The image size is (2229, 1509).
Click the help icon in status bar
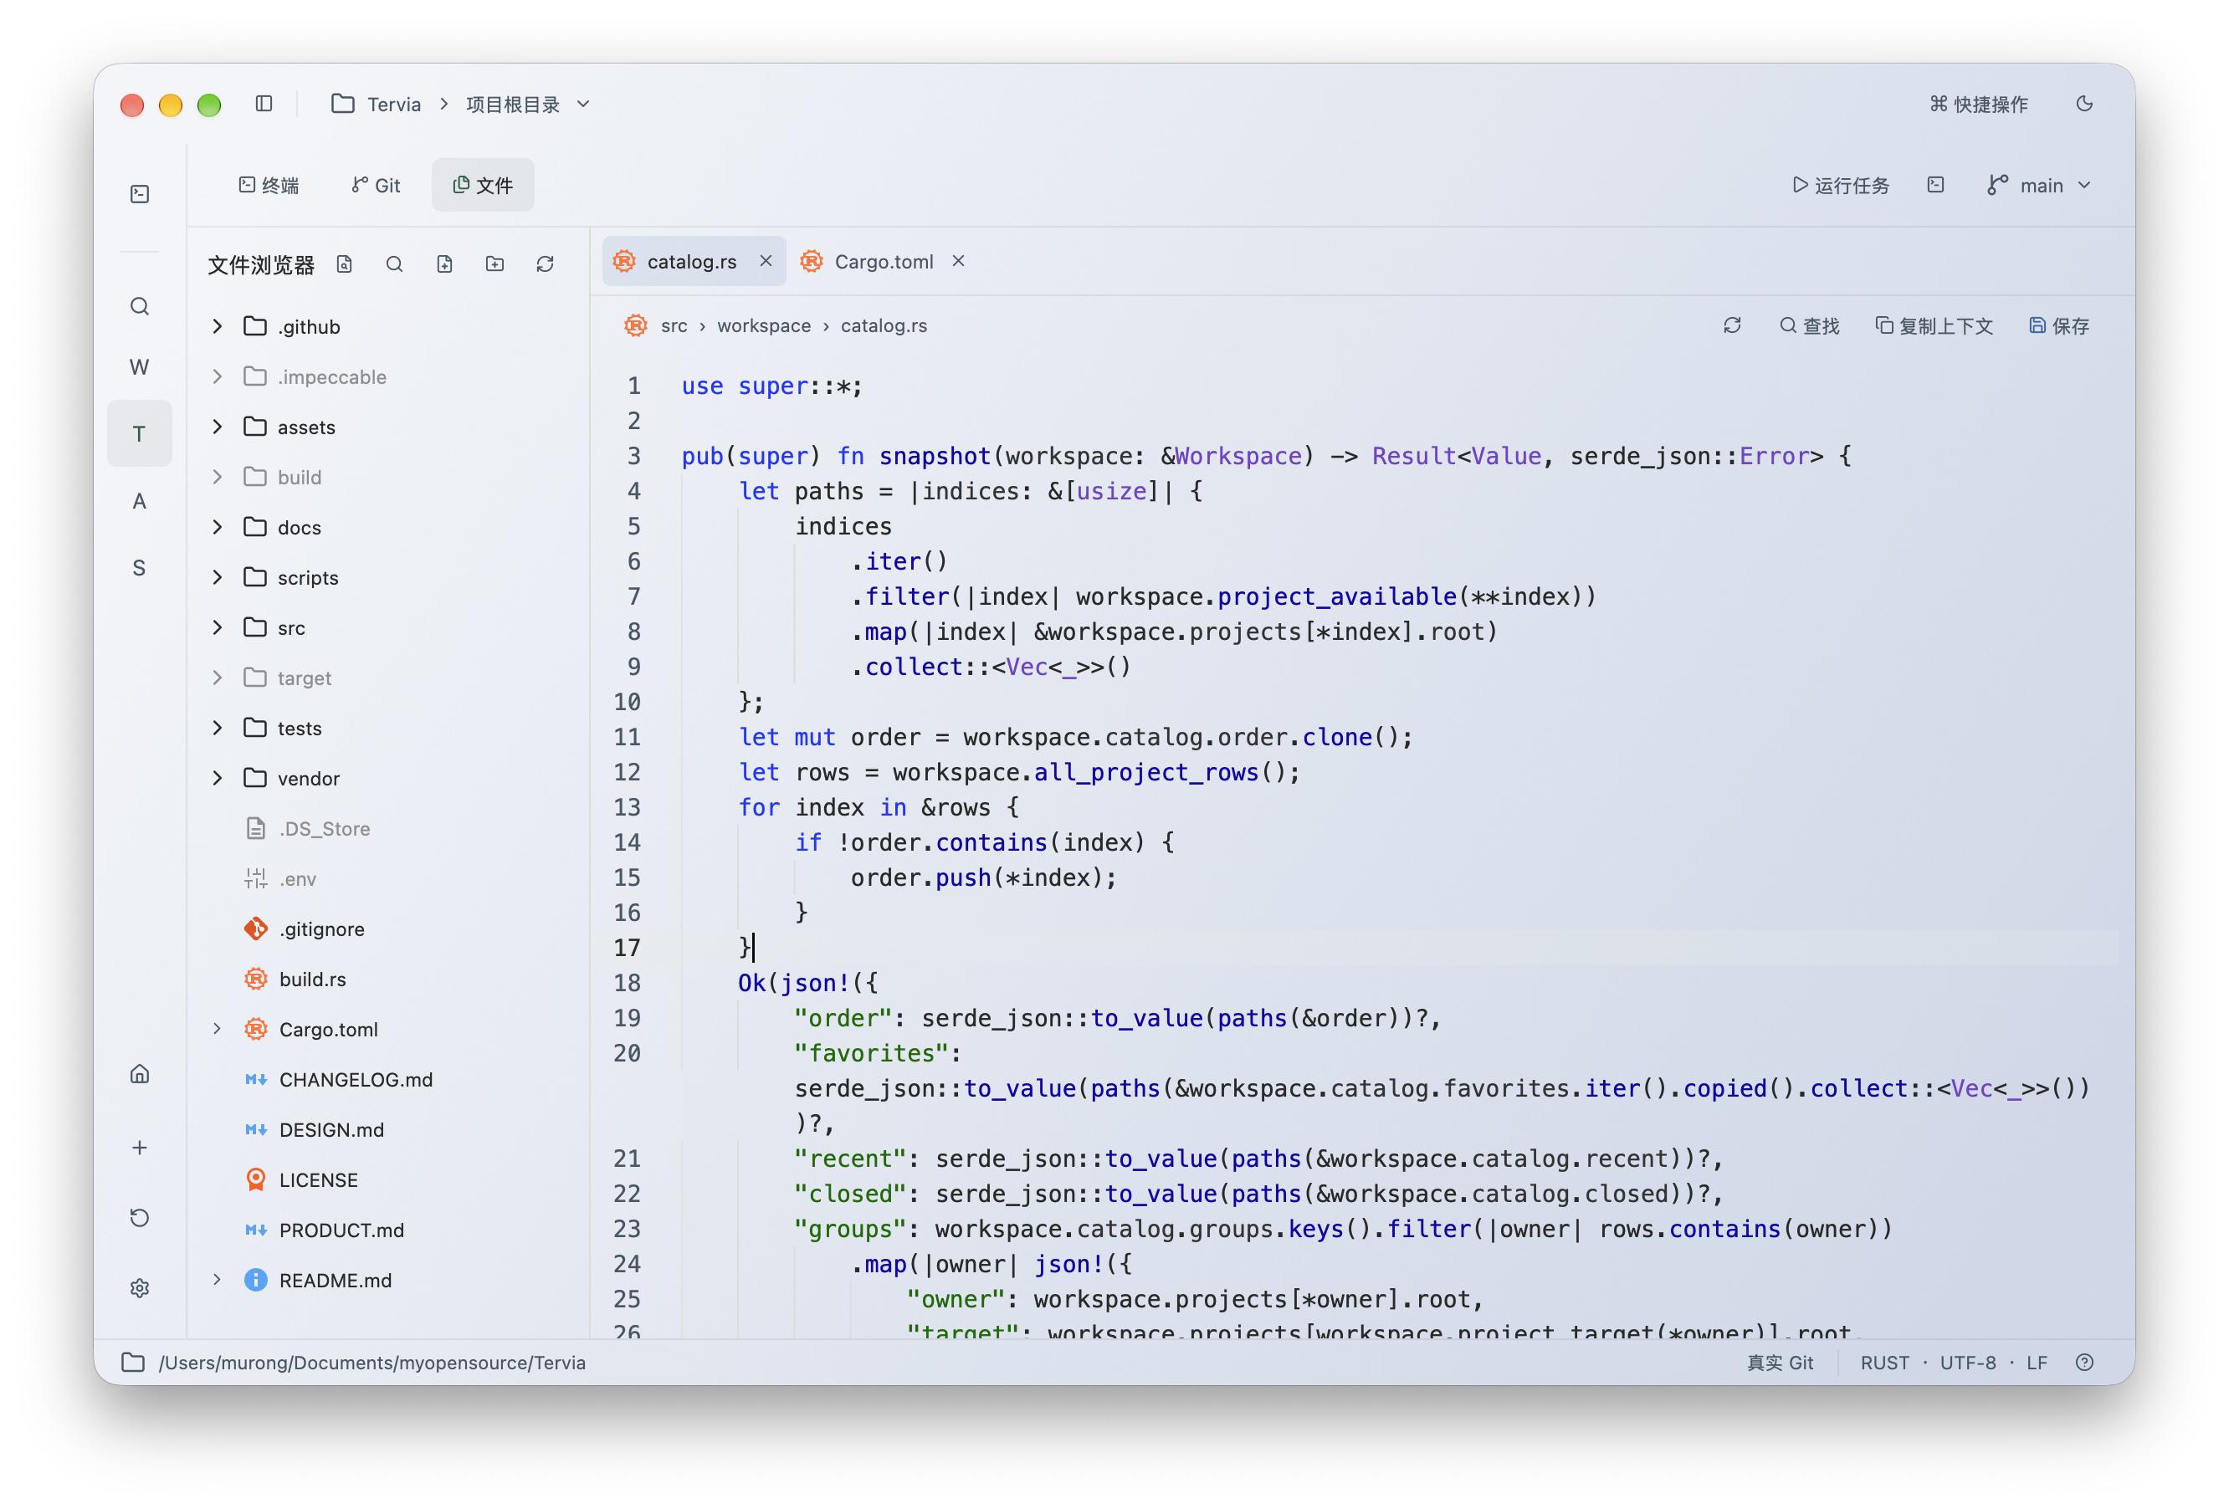tap(2084, 1363)
